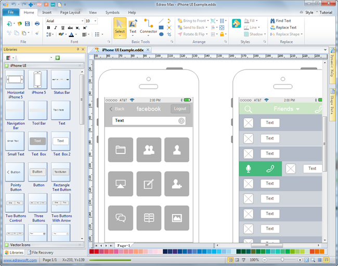
Task: Open the Symbols ribbon tab
Action: pyautogui.click(x=112, y=12)
